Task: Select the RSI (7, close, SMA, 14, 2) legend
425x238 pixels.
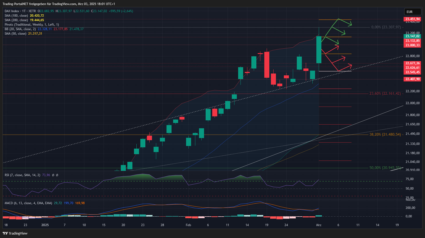Action: [22, 175]
